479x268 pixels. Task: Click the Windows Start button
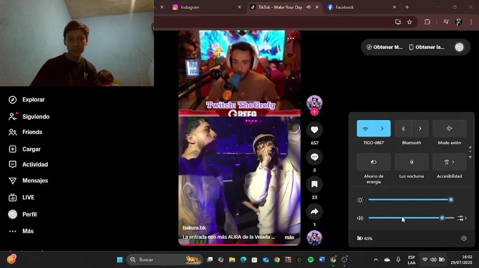120,260
